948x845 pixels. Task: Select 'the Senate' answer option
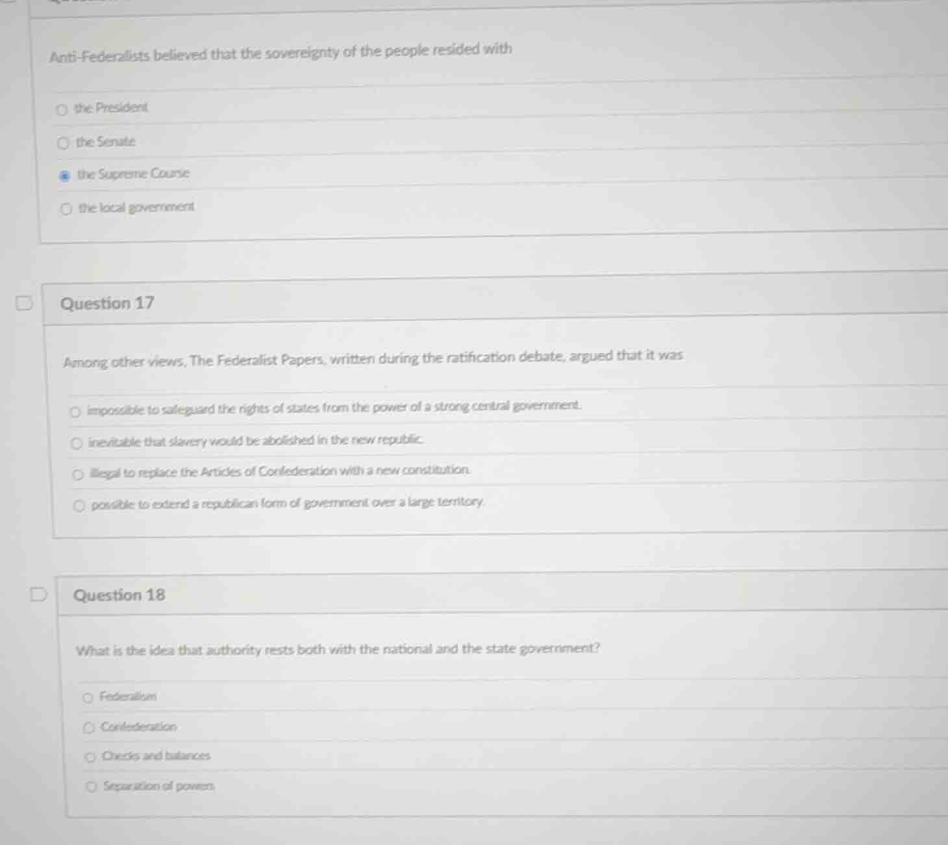(63, 143)
